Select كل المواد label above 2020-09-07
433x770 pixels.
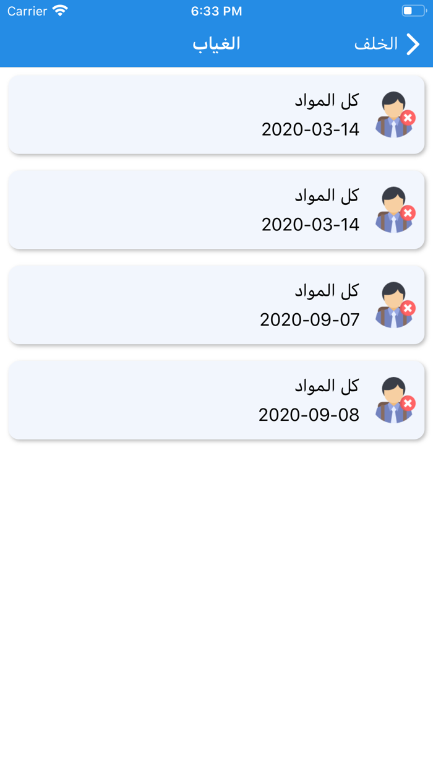327,291
